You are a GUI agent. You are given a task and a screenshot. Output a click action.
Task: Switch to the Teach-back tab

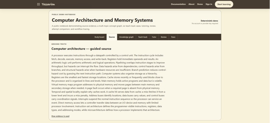(143, 37)
